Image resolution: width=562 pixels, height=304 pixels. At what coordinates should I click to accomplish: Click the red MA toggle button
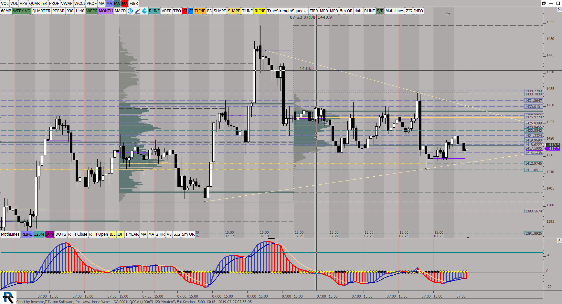click(125, 3)
